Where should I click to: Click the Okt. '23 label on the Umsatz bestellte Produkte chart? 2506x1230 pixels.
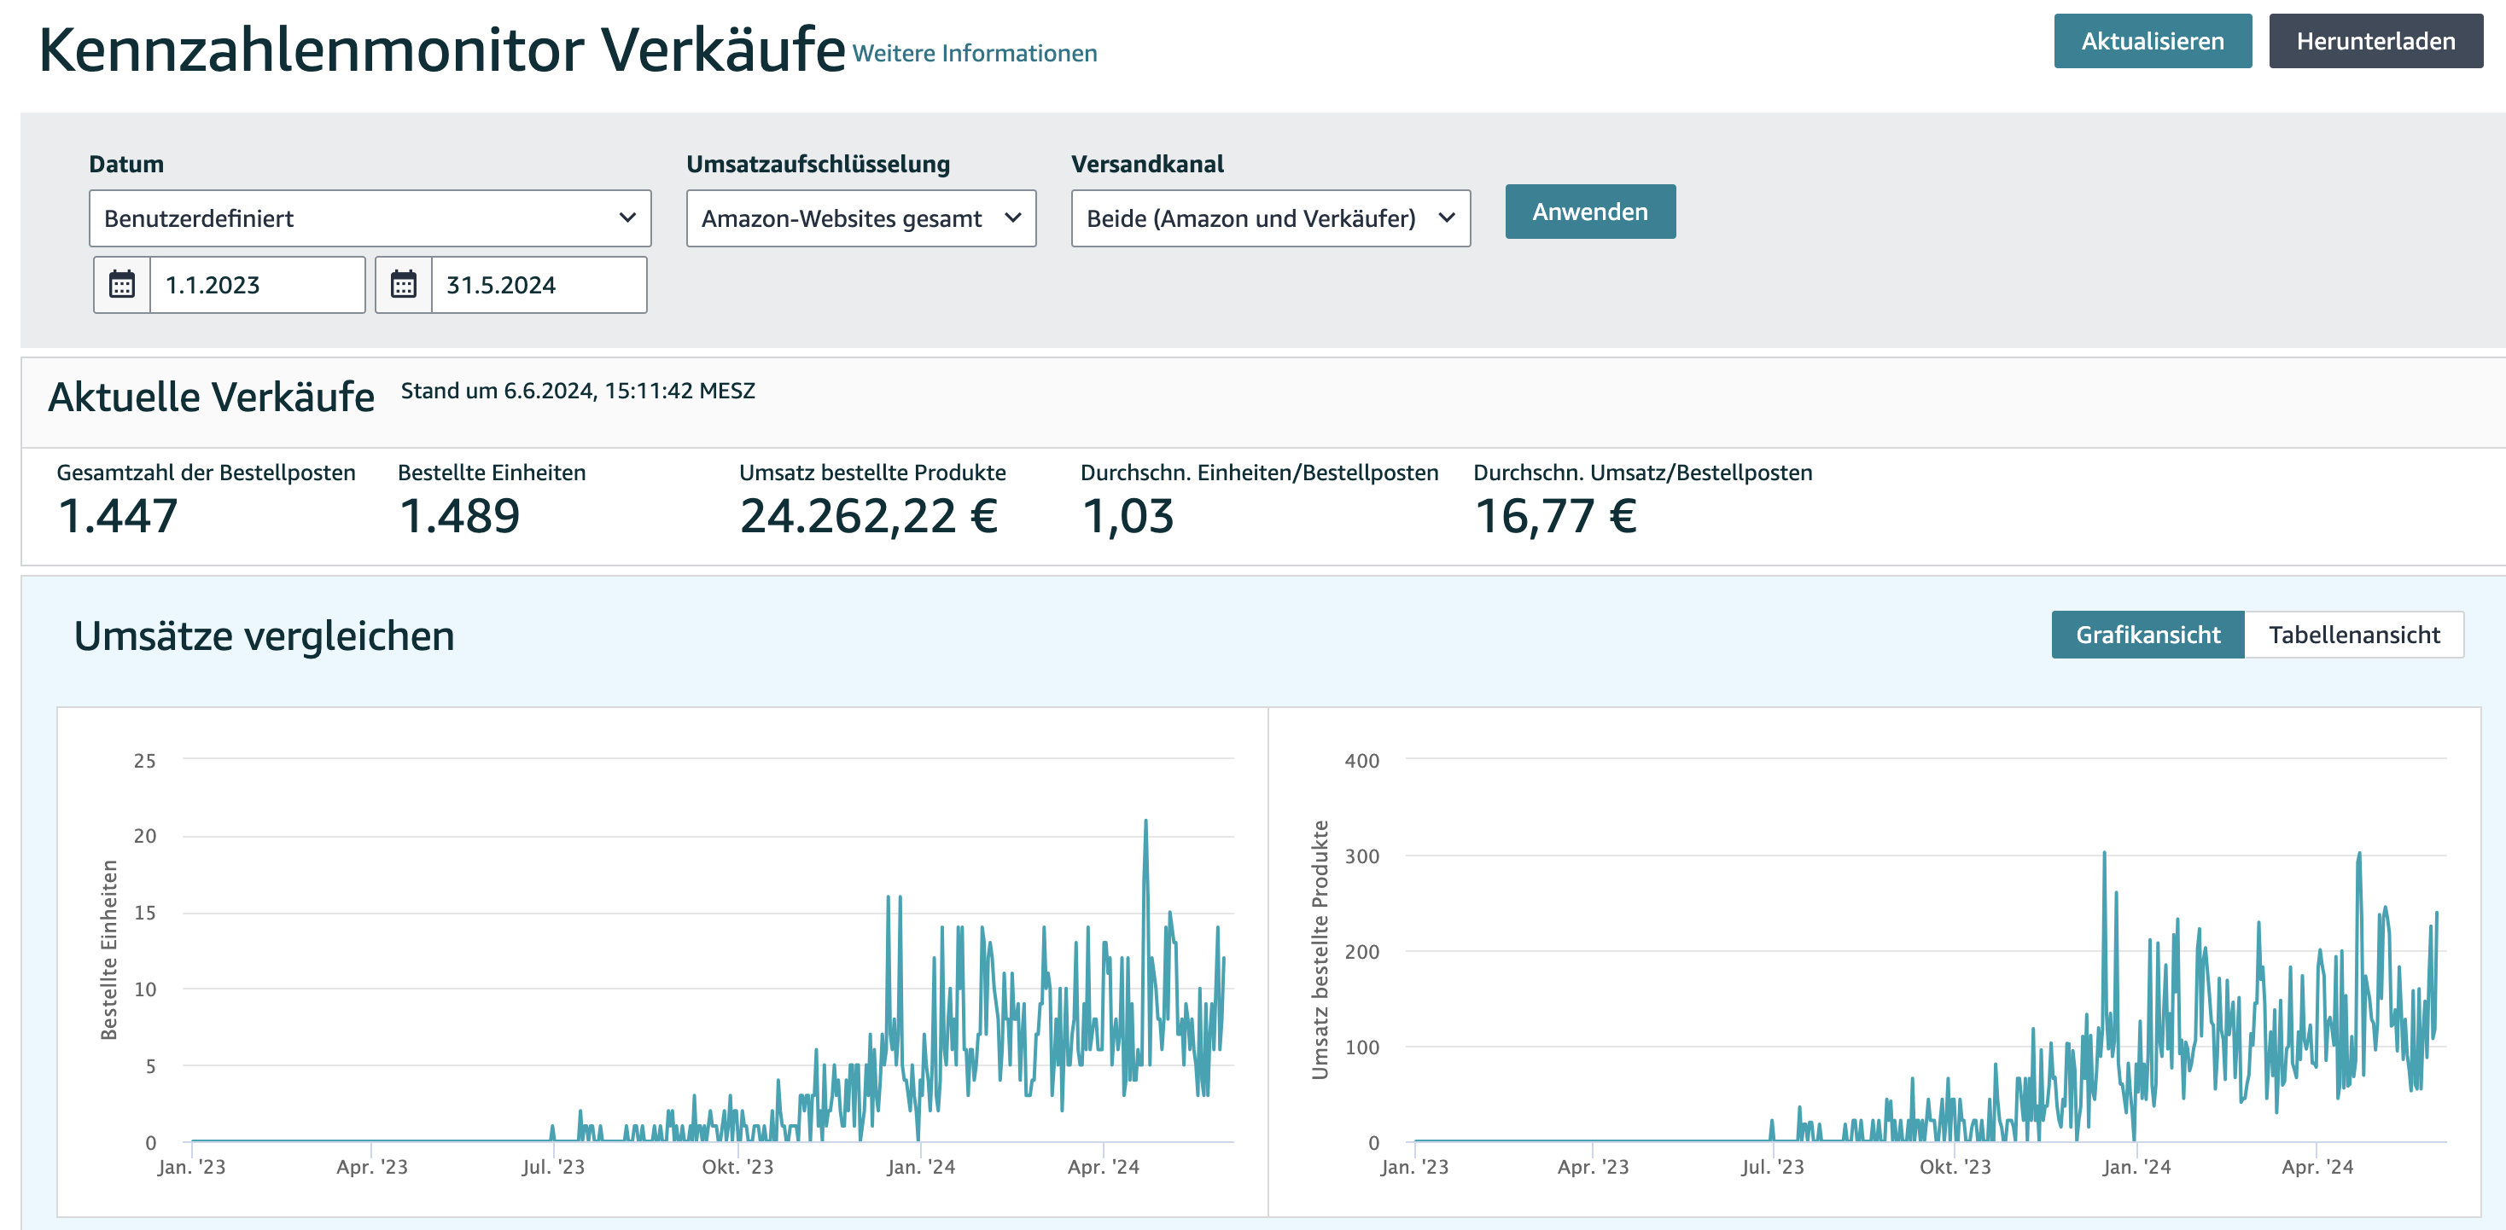(x=1955, y=1167)
